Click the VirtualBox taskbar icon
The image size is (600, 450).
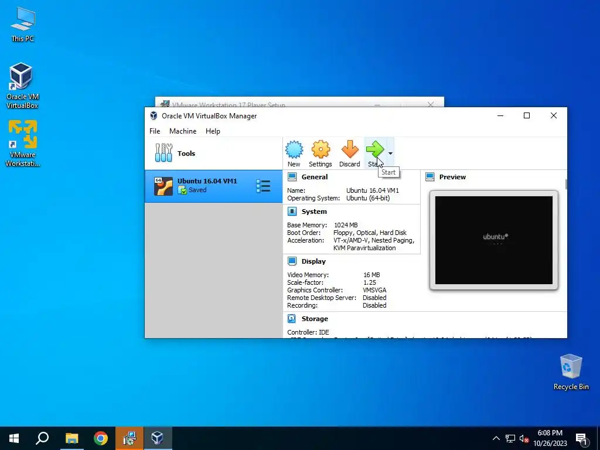[158, 438]
